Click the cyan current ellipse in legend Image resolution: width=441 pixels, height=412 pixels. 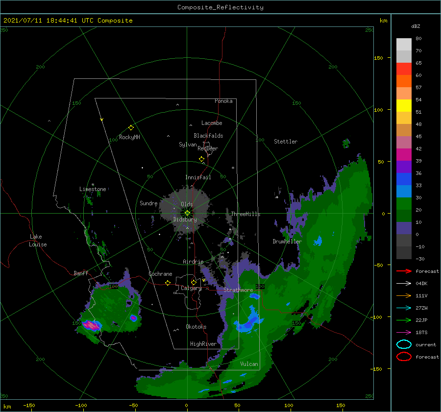404,344
